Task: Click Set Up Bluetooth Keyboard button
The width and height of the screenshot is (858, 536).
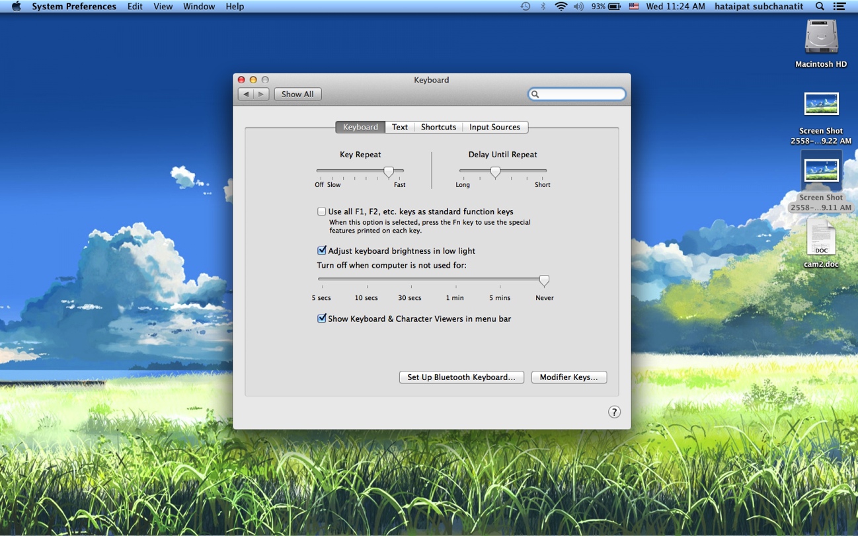Action: coord(461,377)
